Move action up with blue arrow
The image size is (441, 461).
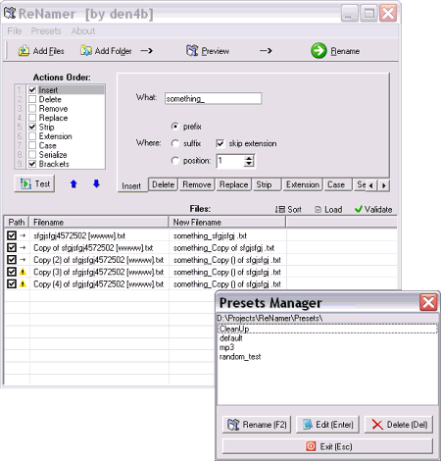73,184
